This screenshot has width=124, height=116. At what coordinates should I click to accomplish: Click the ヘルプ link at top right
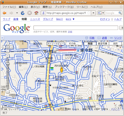118,19
